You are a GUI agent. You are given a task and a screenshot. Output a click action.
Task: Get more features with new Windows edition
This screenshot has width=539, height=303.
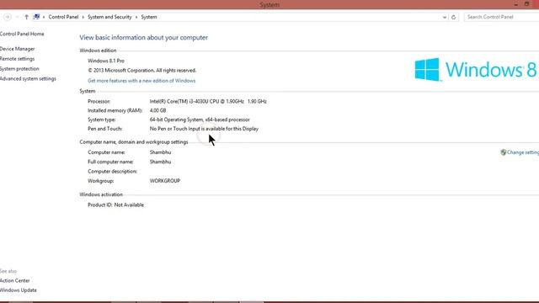pos(141,81)
